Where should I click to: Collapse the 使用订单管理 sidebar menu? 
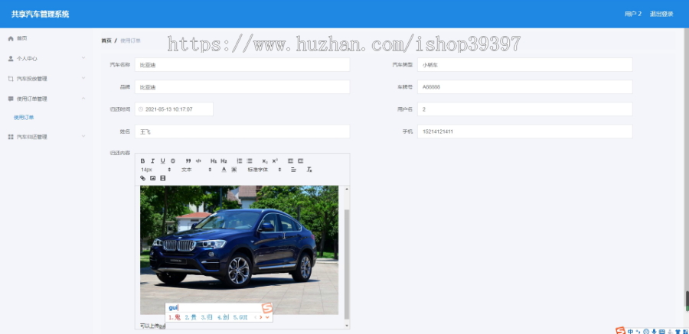(x=47, y=99)
